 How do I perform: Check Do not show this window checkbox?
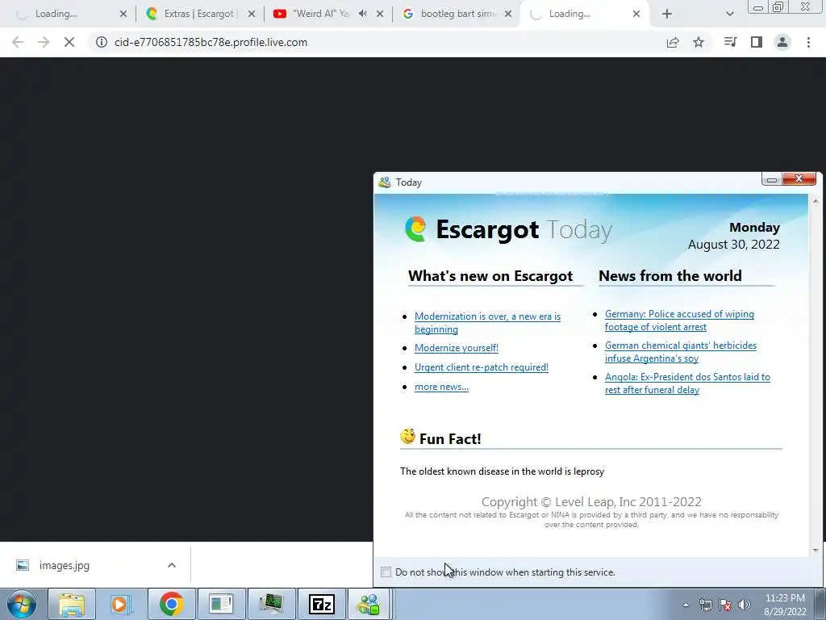tap(386, 572)
